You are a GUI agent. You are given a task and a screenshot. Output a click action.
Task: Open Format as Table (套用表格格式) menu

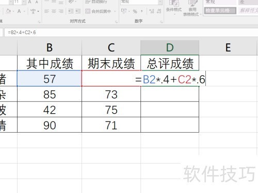[x=192, y=8]
